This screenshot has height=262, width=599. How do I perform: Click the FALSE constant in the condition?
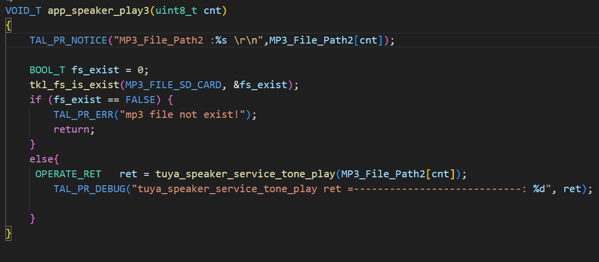coord(140,100)
